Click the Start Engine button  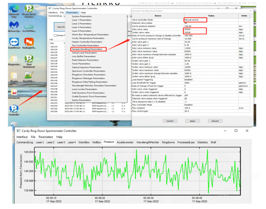(60, 27)
